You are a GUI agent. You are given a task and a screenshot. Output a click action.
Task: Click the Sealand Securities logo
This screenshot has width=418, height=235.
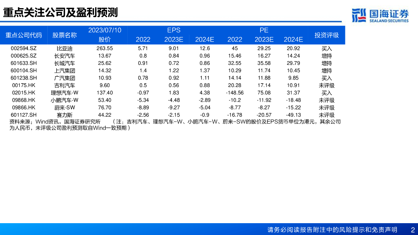[x=380, y=16]
